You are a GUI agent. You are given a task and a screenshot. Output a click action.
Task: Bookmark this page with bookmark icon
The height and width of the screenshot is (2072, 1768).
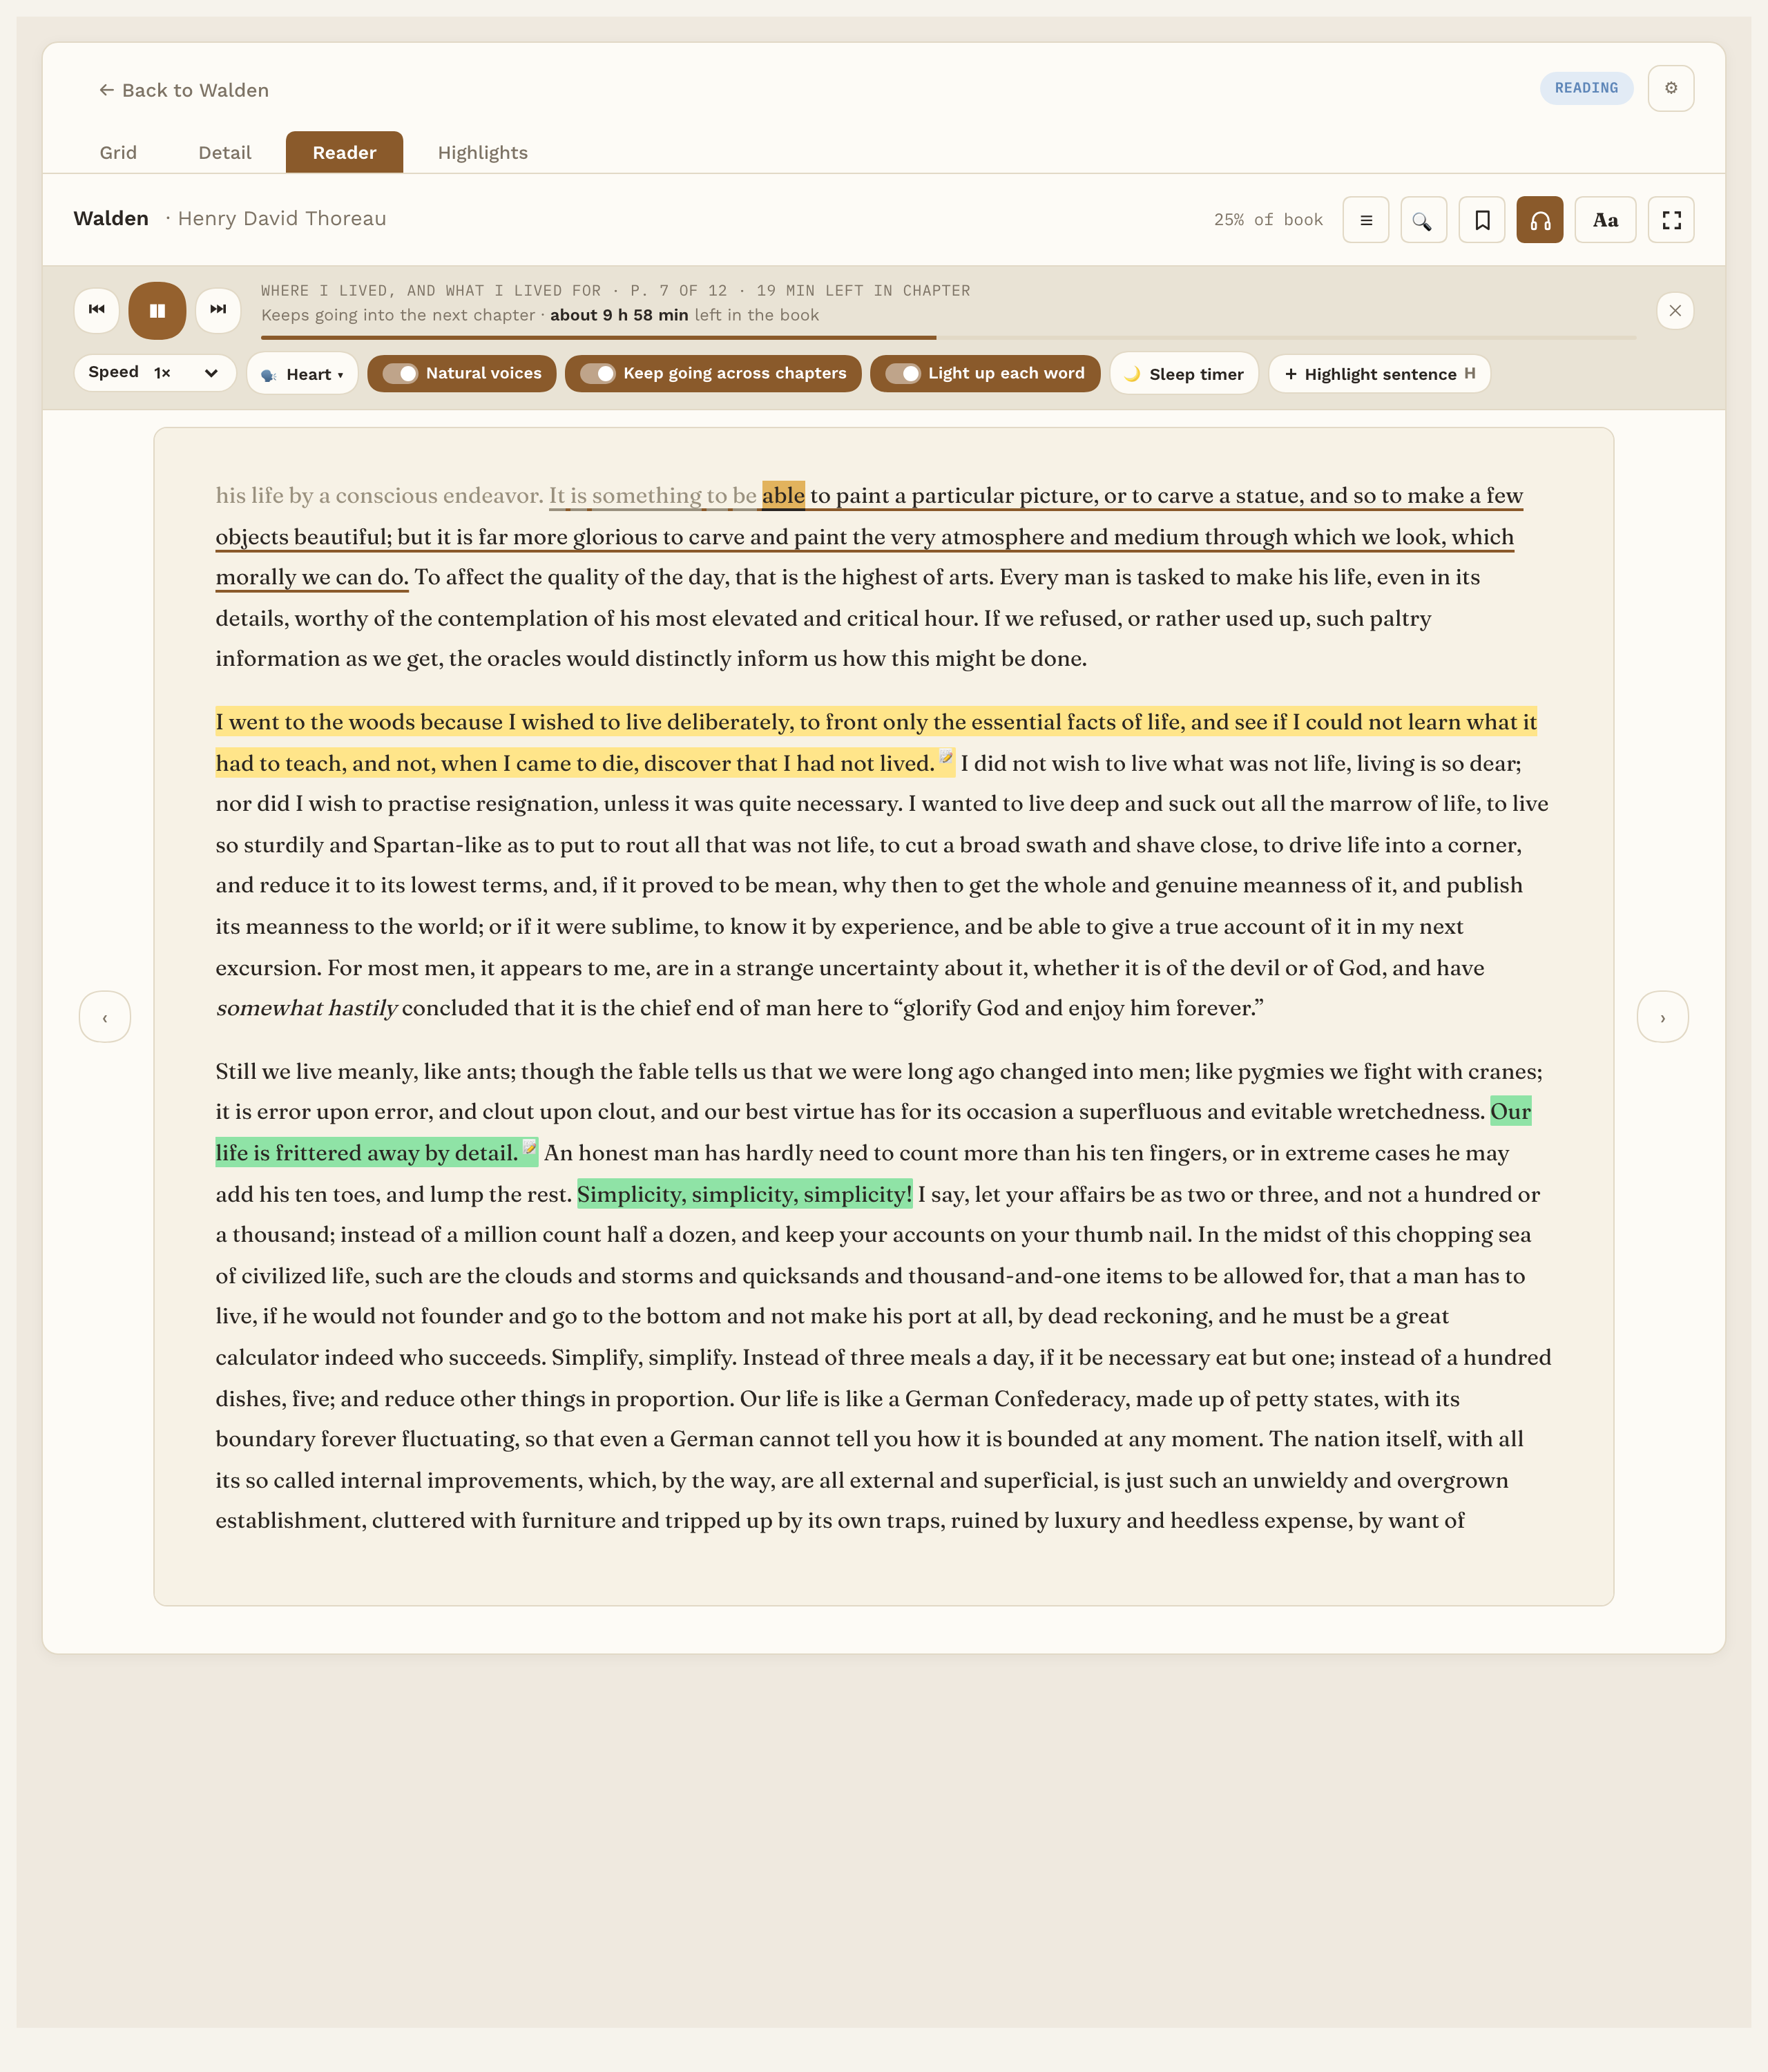1482,220
